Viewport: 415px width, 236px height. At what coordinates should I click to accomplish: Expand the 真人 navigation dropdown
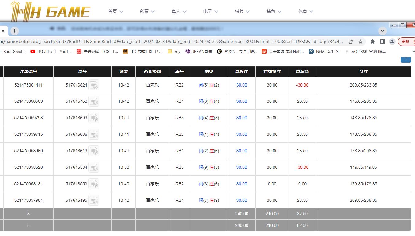(x=179, y=11)
